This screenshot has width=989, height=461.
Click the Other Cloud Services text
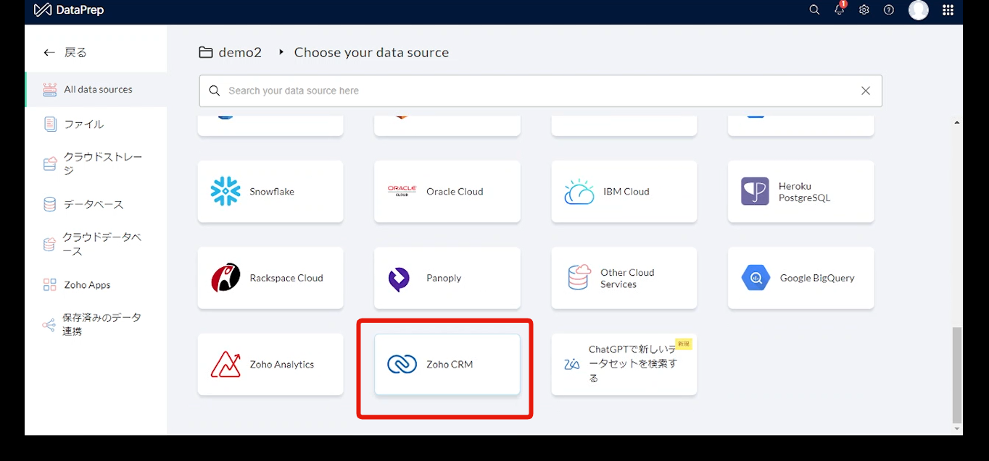coord(627,279)
